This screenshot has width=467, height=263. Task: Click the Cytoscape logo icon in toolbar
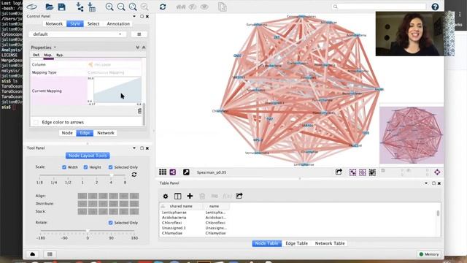[32, 7]
